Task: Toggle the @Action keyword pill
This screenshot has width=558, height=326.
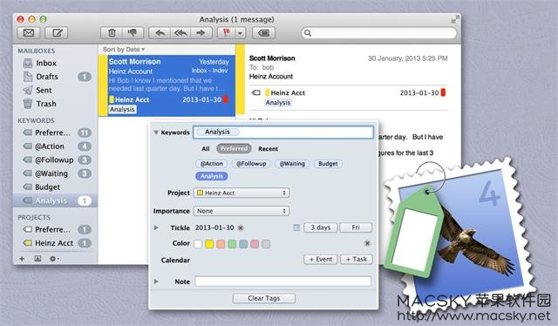Action: click(211, 164)
